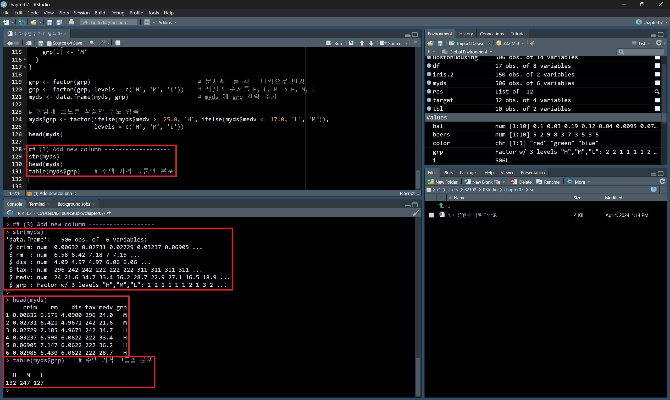This screenshot has height=400, width=670.
Task: Click the compile report notebook icon
Action: [x=118, y=43]
